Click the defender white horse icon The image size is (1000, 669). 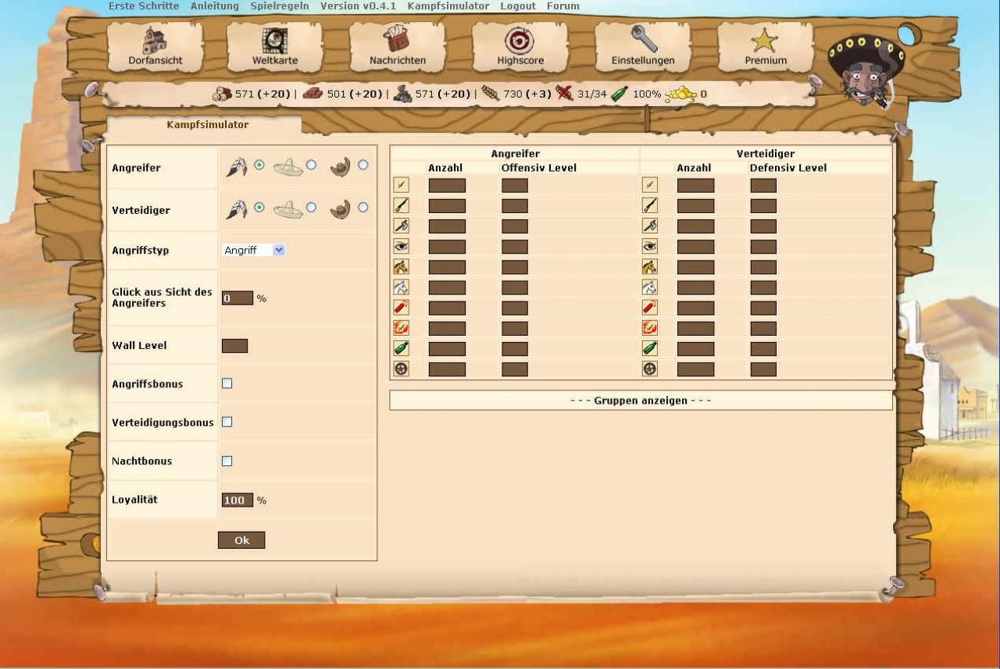click(649, 287)
